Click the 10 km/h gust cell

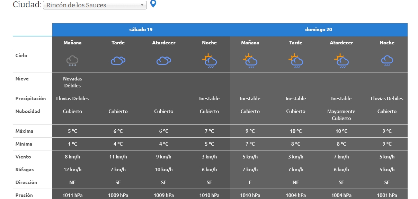(164, 170)
